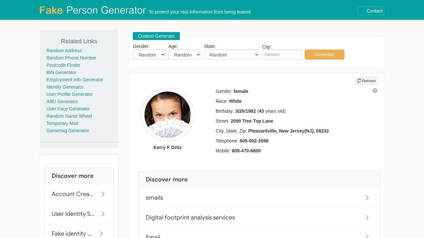Click the City input field

[x=282, y=55]
